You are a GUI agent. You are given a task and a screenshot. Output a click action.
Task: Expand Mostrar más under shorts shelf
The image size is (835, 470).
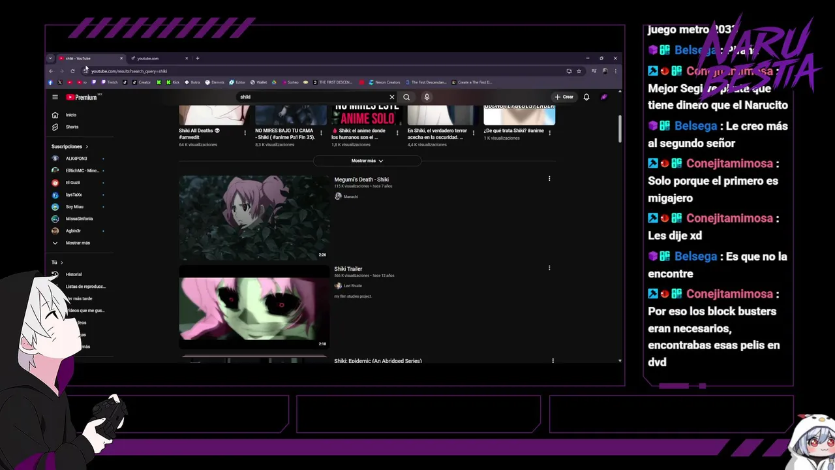367,161
